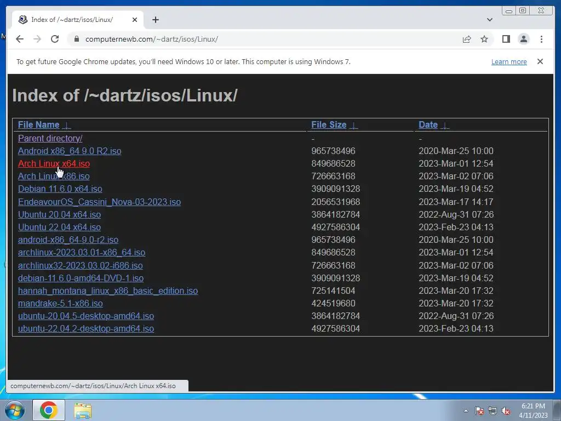Click the arrow next to Date
561x421 pixels.
(445, 126)
